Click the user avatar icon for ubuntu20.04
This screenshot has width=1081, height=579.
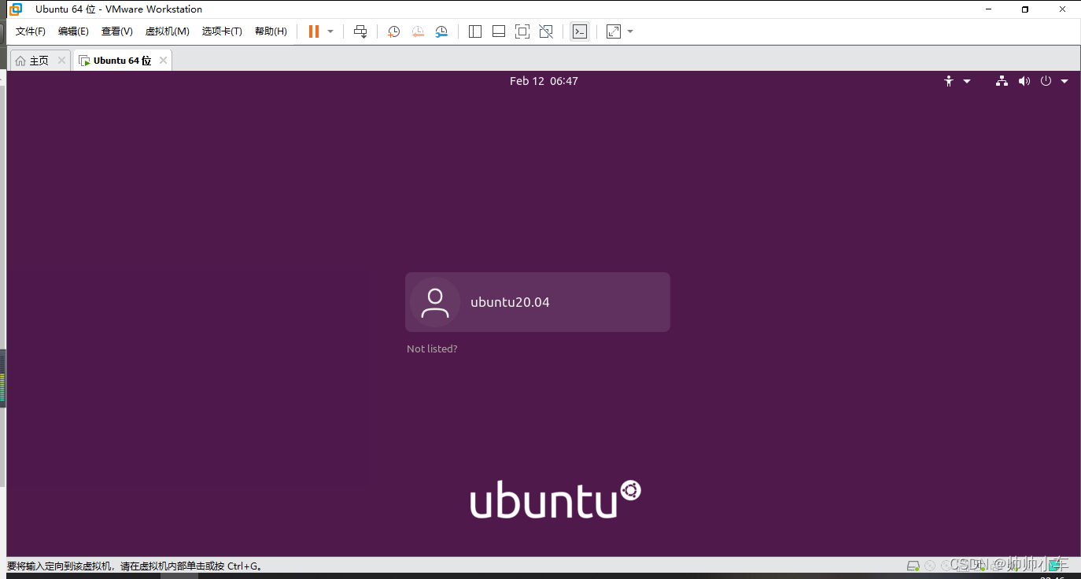(x=434, y=302)
